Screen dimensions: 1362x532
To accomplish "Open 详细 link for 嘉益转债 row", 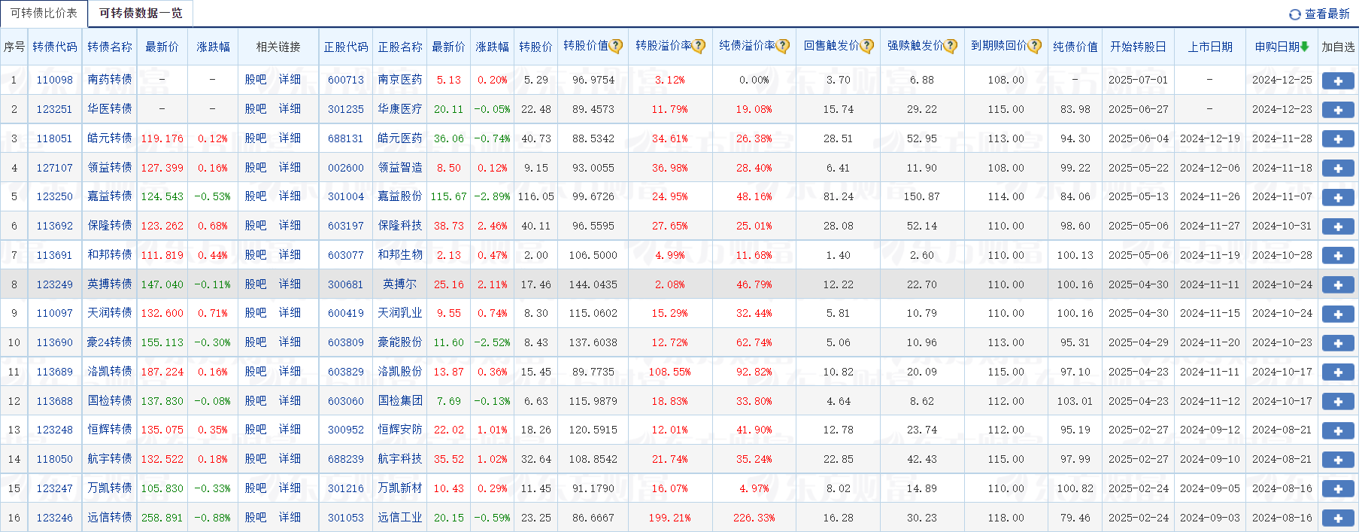I will [x=290, y=196].
